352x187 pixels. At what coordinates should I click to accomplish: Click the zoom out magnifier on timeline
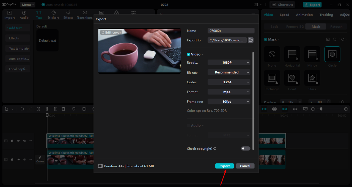click(x=313, y=109)
